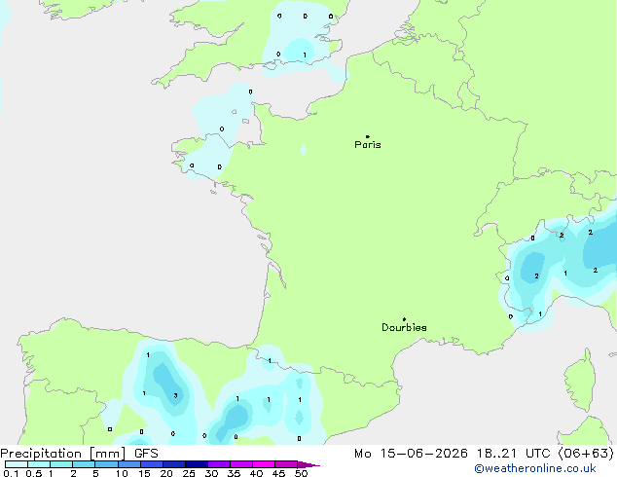617x477 pixels.
Task: Pick the 15–20 mm legend swatch
Action: coord(152,464)
